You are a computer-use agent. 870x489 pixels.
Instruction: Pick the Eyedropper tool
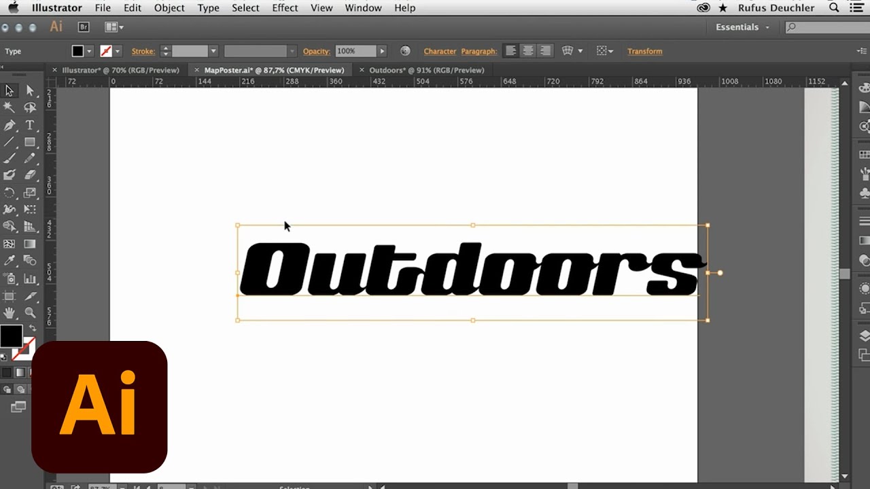point(10,261)
